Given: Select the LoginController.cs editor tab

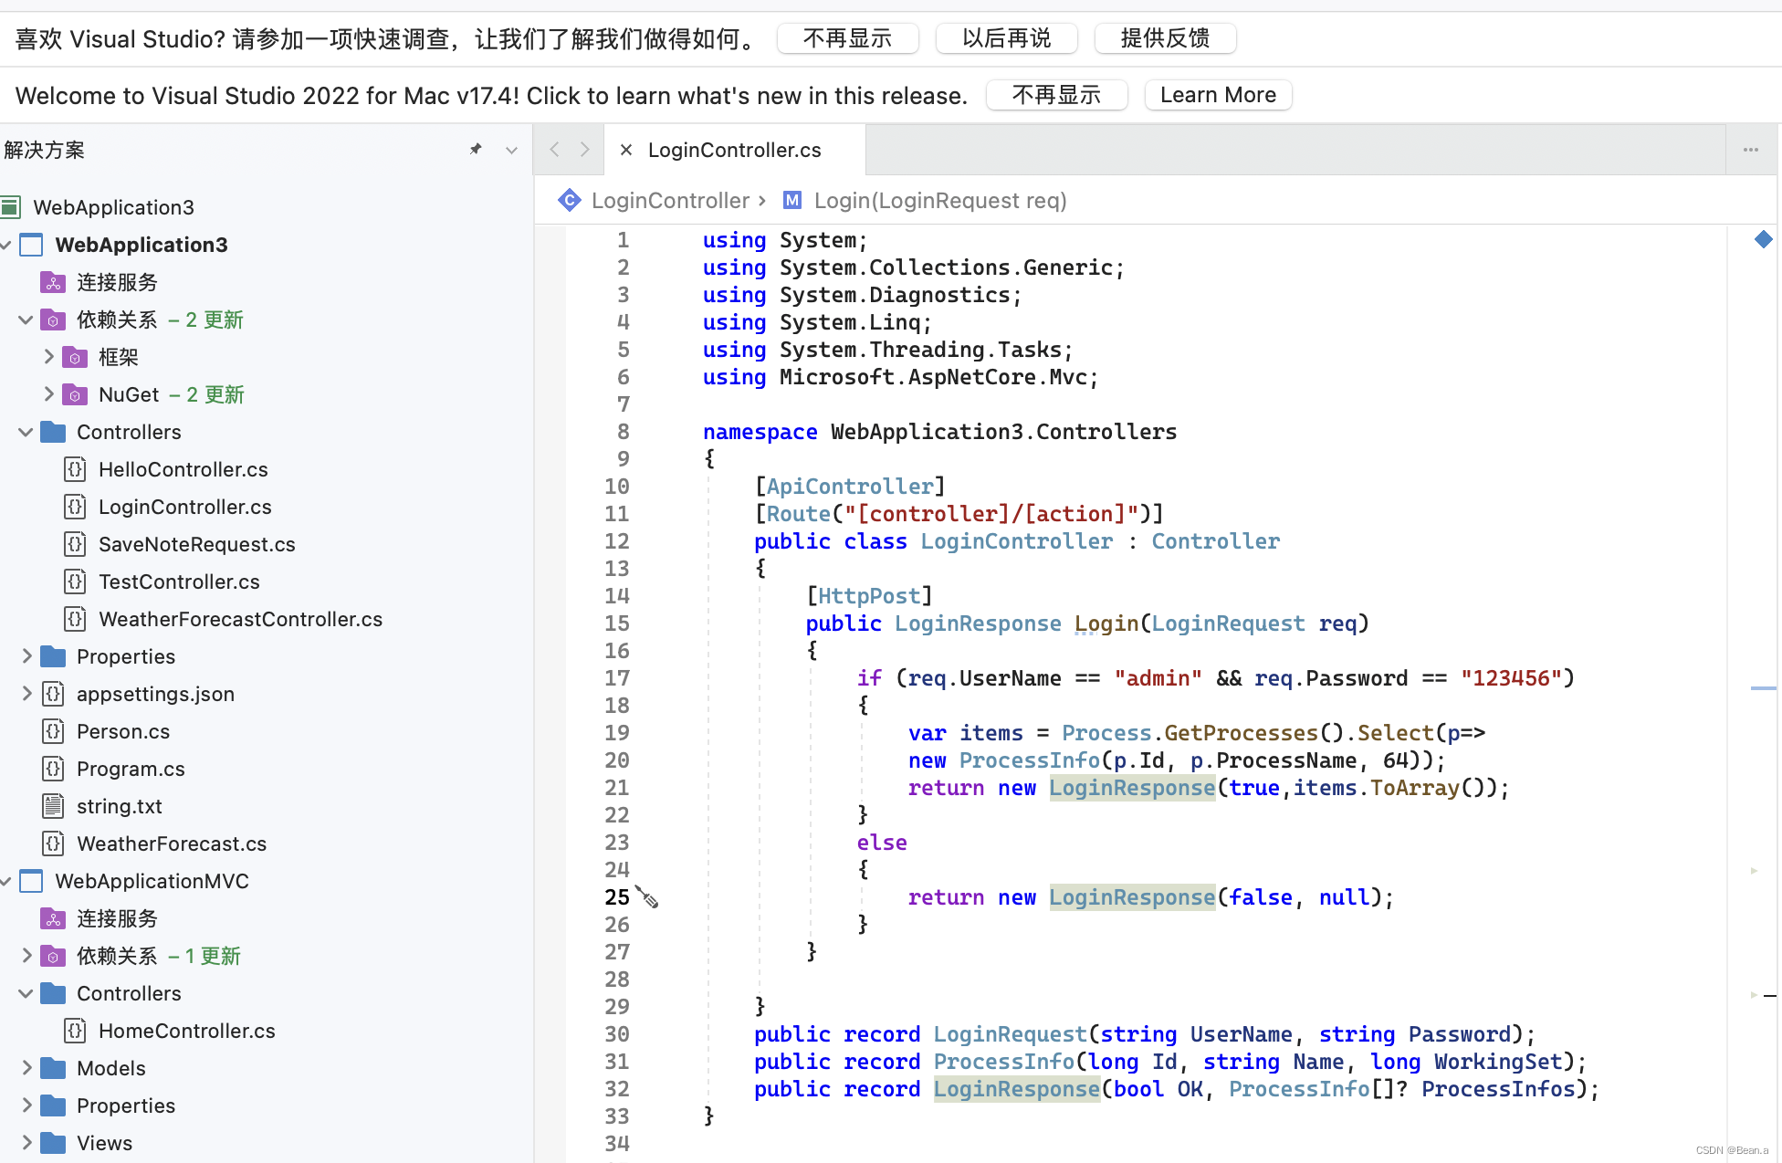Looking at the screenshot, I should pyautogui.click(x=734, y=150).
